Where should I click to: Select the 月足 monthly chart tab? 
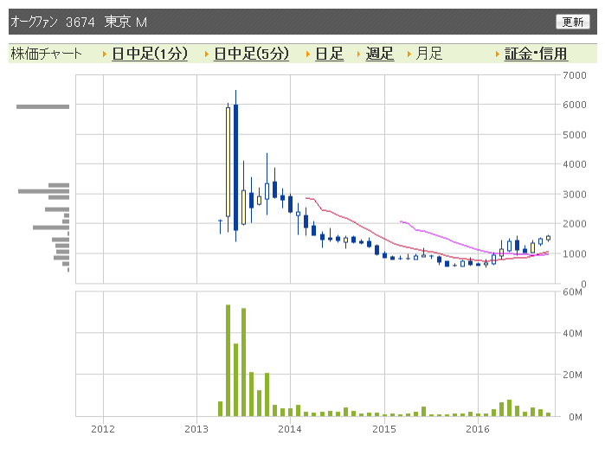coord(428,54)
